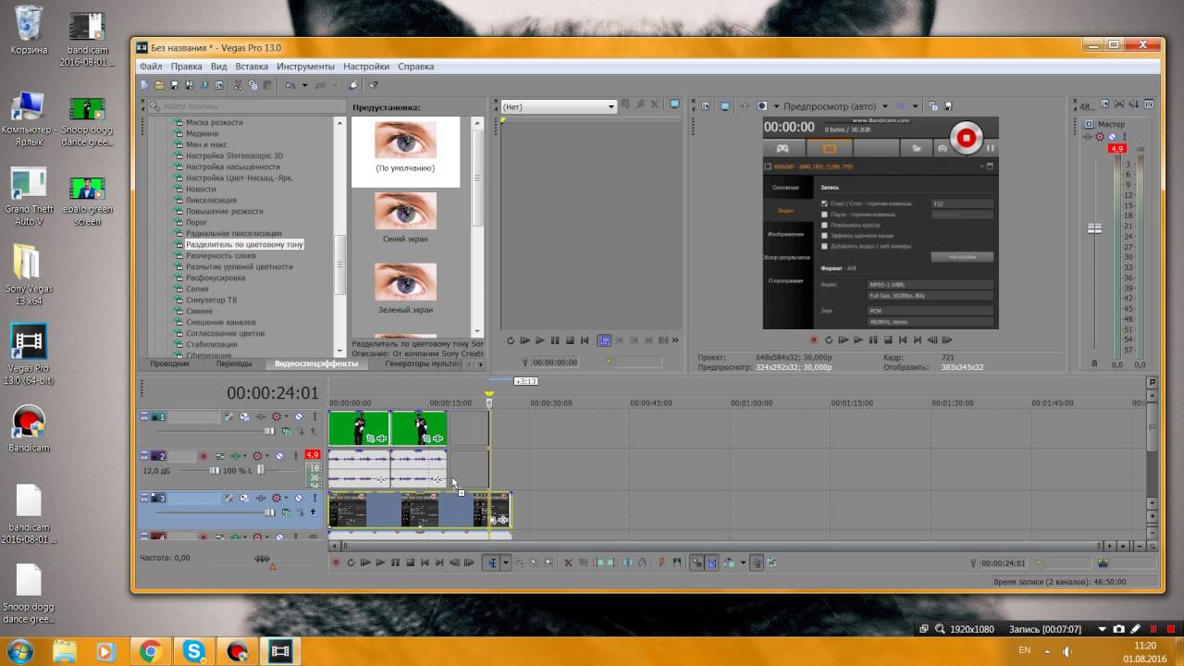This screenshot has height=666, width=1184.
Task: Click the timeline Play button
Action: coord(380,562)
